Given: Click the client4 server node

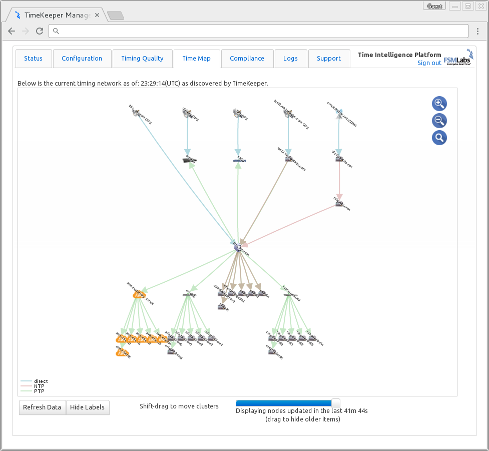Looking at the screenshot, I should pos(262,293).
